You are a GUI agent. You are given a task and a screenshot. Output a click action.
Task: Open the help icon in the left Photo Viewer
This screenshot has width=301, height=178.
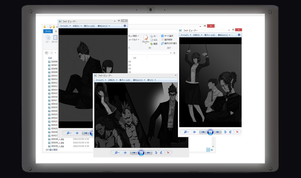pyautogui.click(x=125, y=26)
